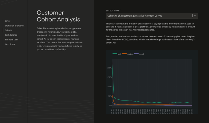
Task: Click the 200% y-axis label
Action: [x=109, y=68]
